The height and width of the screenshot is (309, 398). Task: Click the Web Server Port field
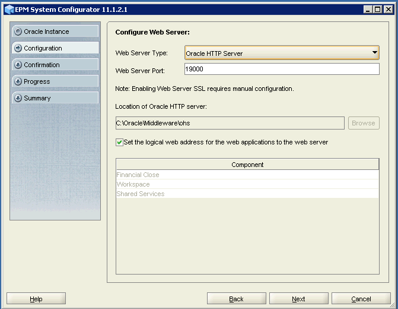[282, 69]
